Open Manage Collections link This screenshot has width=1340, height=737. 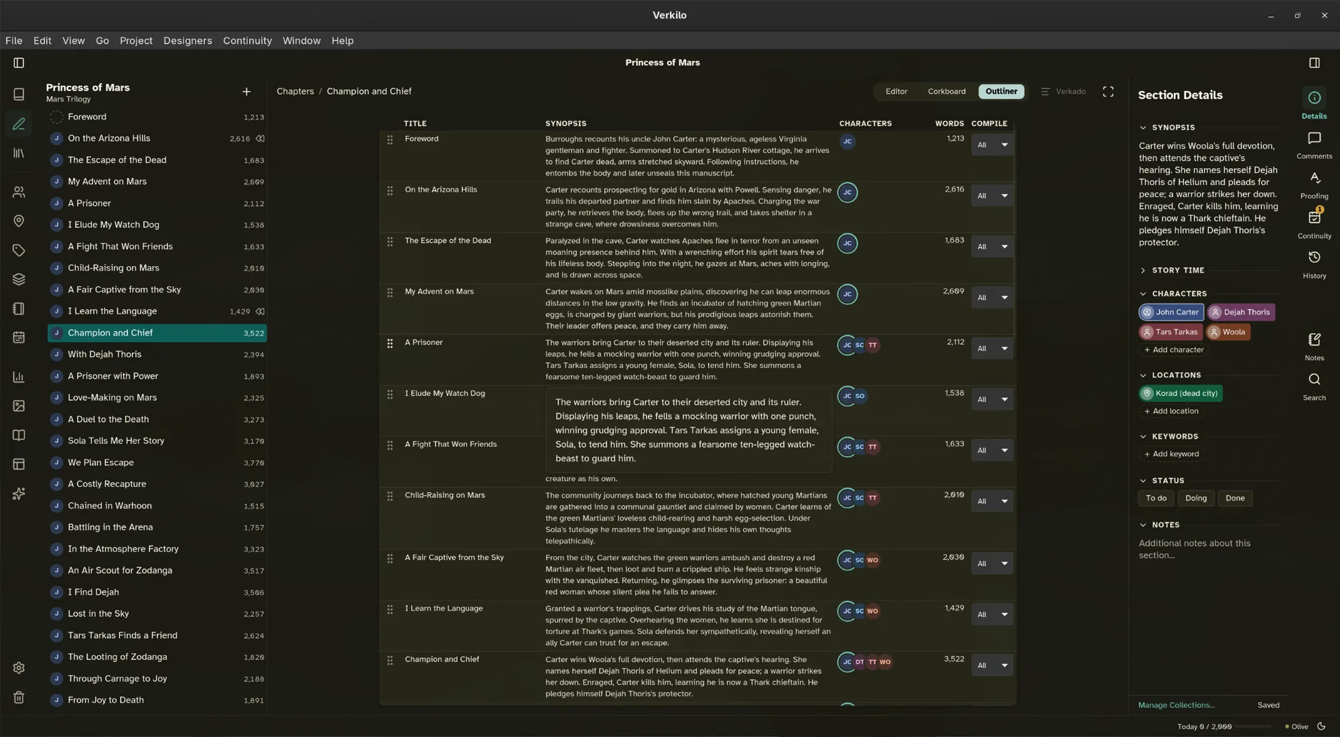[1177, 706]
